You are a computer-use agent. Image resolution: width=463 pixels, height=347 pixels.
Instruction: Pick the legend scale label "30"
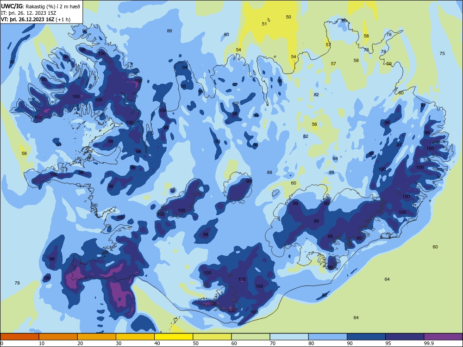[x=119, y=343]
